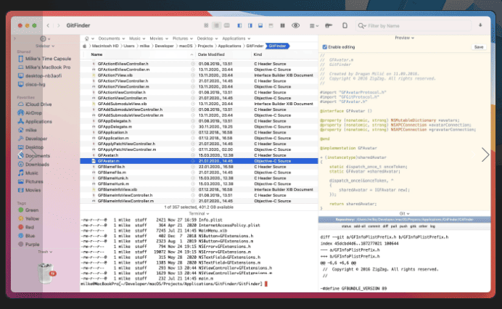Go back using the toolbar back arrow
Screen dimensions: 502x309
point(48,25)
